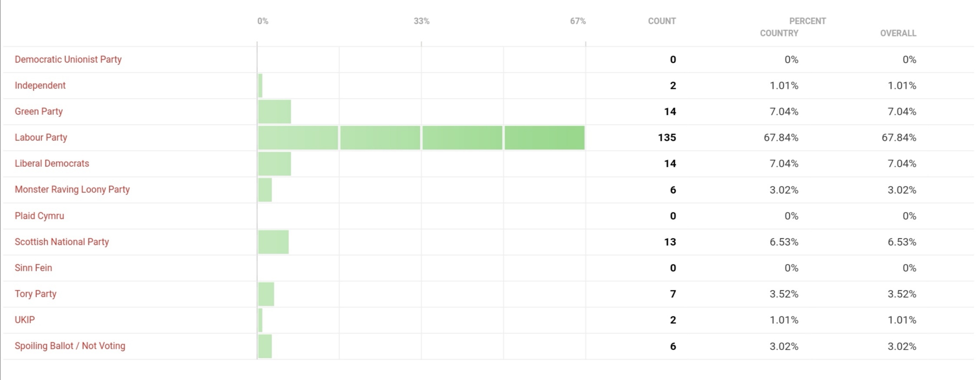Screen dimensions: 979x380
Task: Click the Democratic Unionist Party link
Action: point(68,59)
